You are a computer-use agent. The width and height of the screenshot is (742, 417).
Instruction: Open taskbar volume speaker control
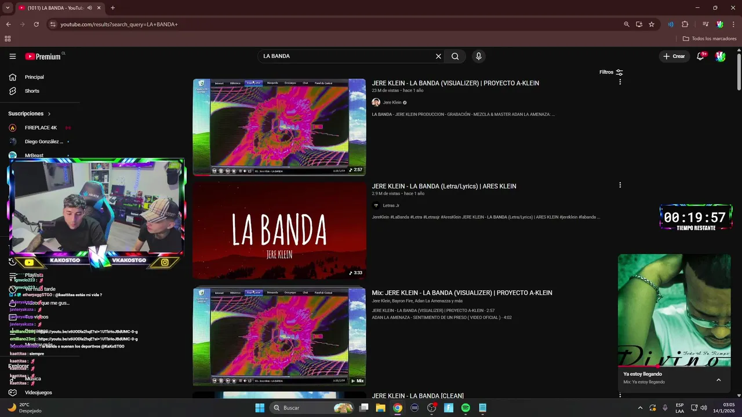pos(704,408)
